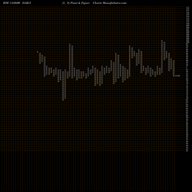The height and width of the screenshot is (192, 192).
Task: Click the blue current price marker square
Action: pos(174,76)
